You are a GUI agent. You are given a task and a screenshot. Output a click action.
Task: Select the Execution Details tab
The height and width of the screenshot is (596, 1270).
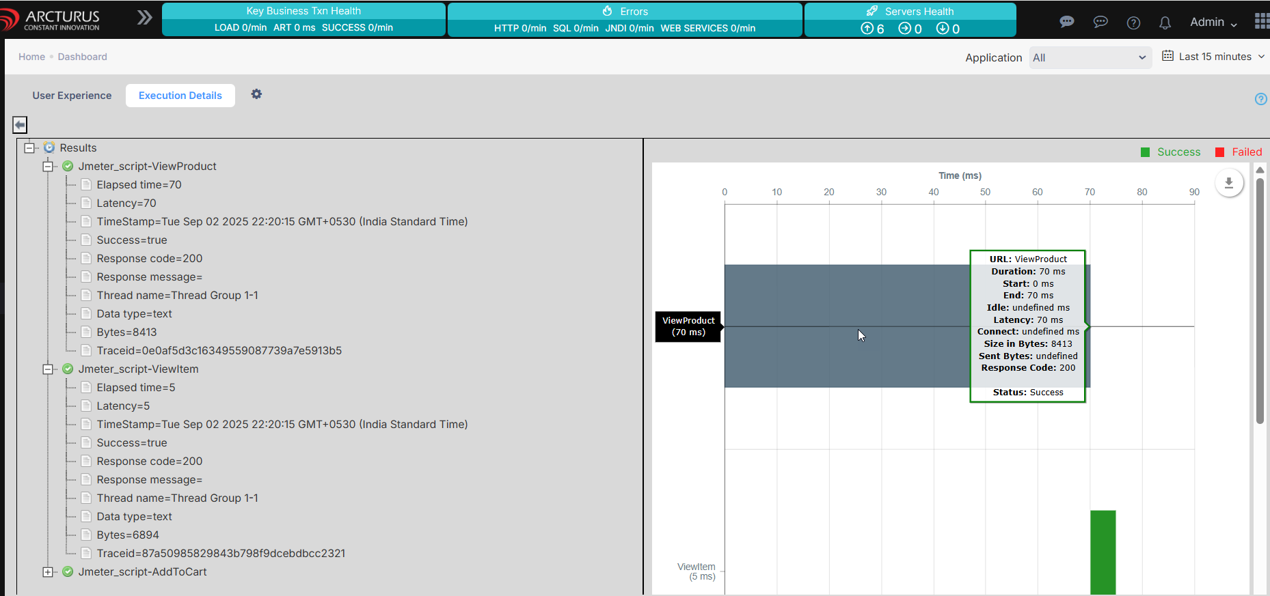[x=180, y=96]
